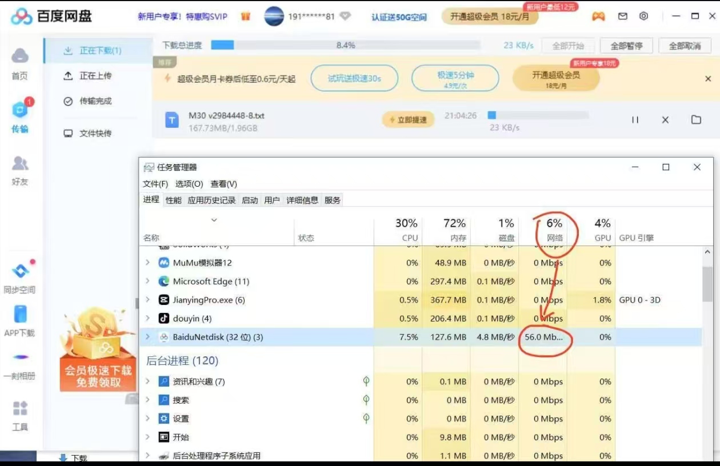Open the 首页 home section in sidebar
This screenshot has height=466, width=720.
point(20,63)
